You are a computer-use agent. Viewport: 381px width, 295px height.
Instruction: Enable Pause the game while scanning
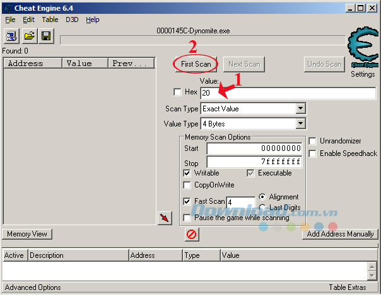click(x=187, y=218)
